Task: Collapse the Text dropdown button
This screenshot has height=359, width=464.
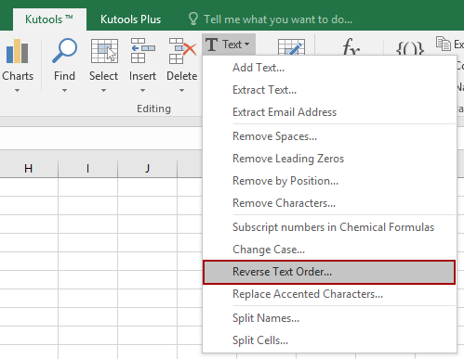Action: point(229,45)
